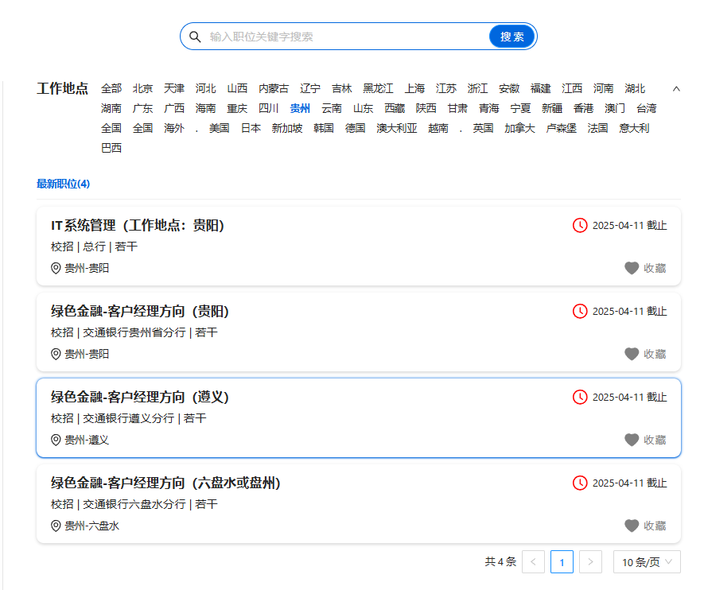704x590 pixels.
Task: Open 绿色金融-客户经理方向 (贵阳) job posting
Action: coord(140,311)
